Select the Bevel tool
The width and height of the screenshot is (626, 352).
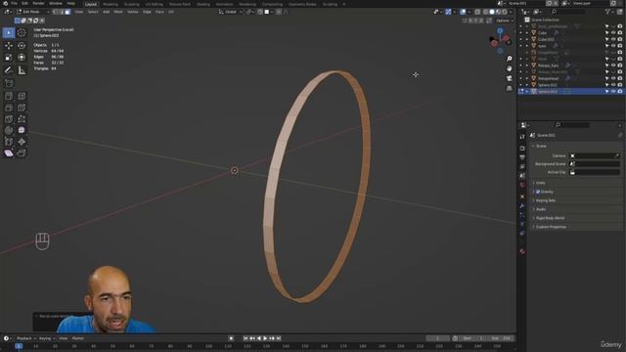[9, 108]
